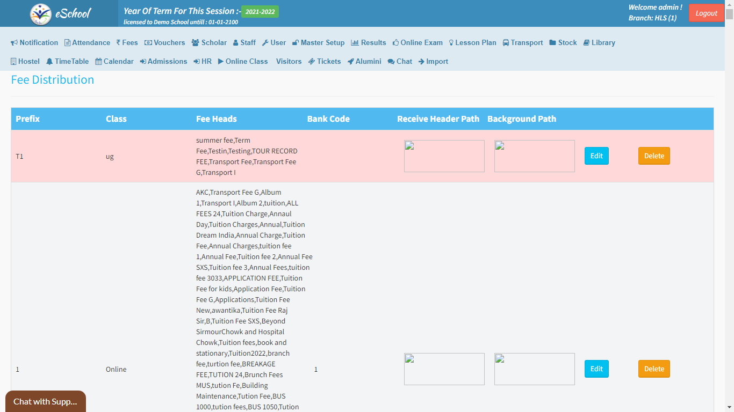Click the Library book icon

tap(587, 43)
